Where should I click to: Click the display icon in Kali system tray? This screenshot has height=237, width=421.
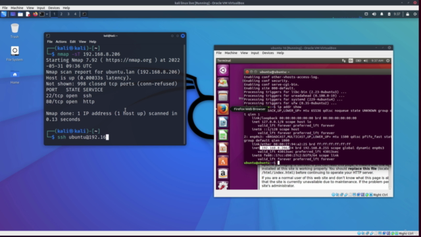(366, 14)
